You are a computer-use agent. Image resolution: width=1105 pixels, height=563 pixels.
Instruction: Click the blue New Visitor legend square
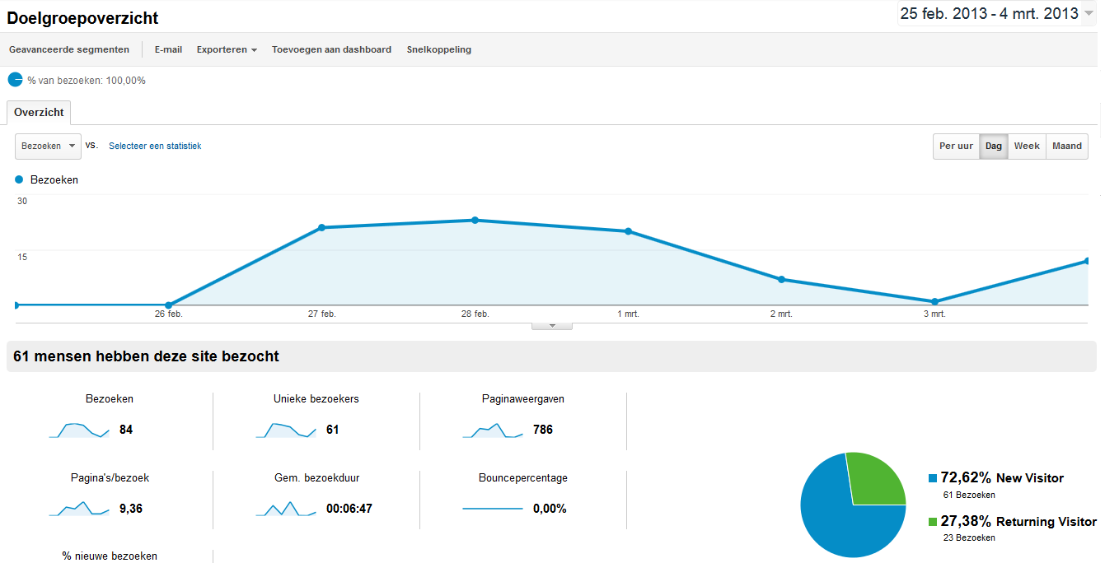click(933, 478)
